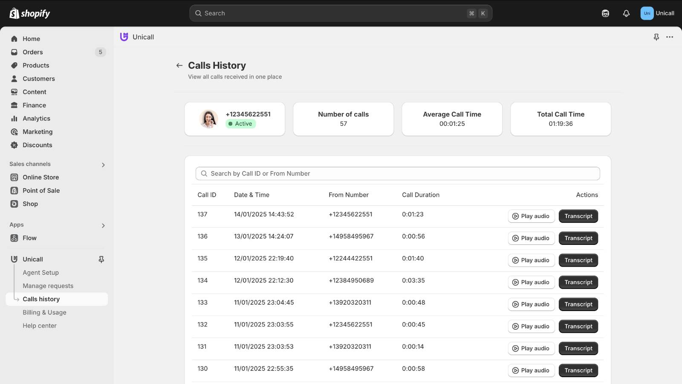This screenshot has height=384, width=682.
Task: Click the Analytics bar chart icon
Action: 14,119
